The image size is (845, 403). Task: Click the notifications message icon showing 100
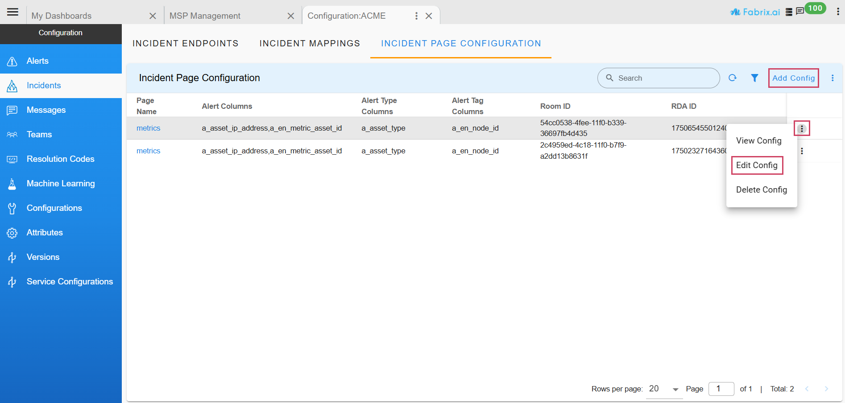point(800,11)
